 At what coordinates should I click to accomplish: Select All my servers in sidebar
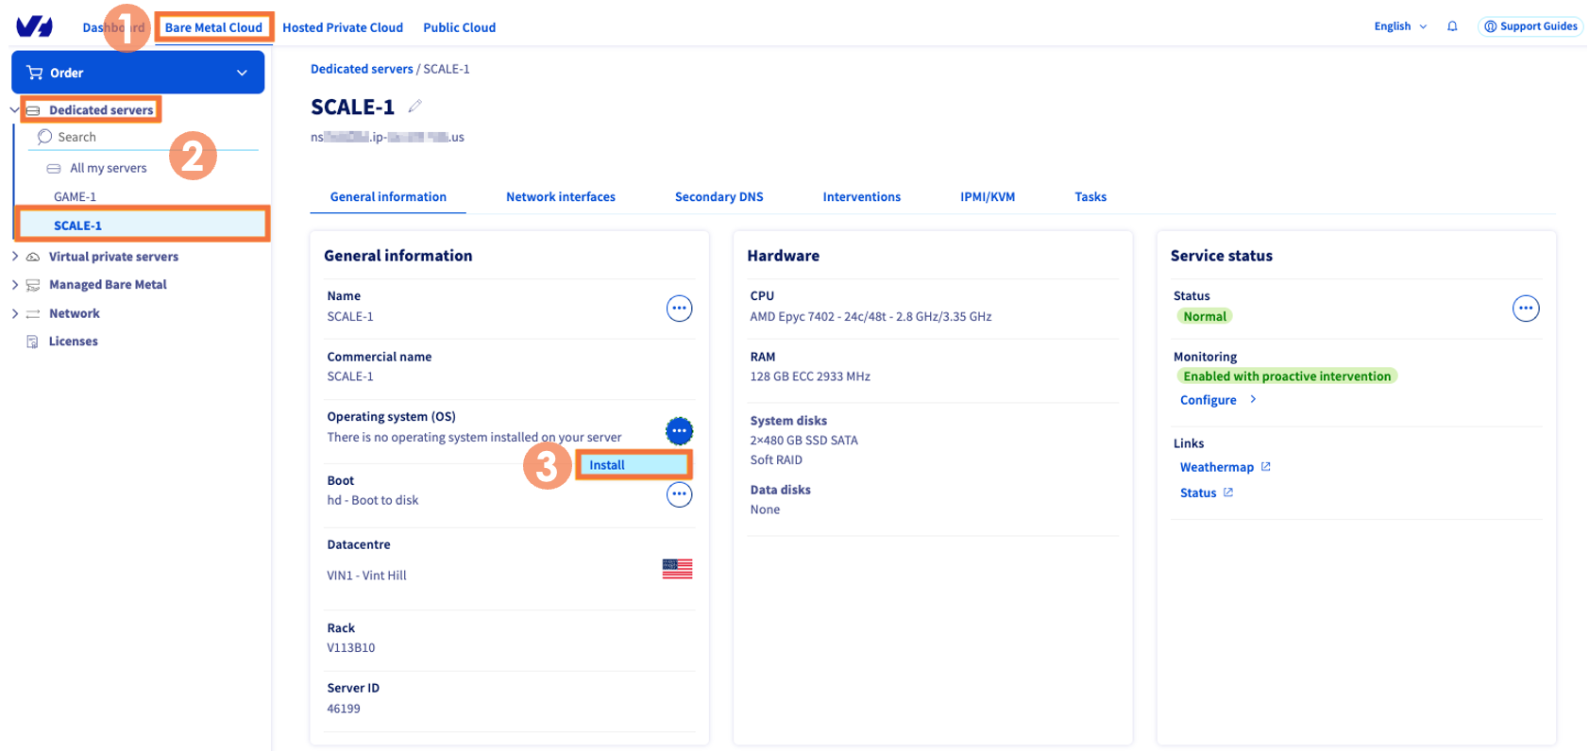coord(108,168)
